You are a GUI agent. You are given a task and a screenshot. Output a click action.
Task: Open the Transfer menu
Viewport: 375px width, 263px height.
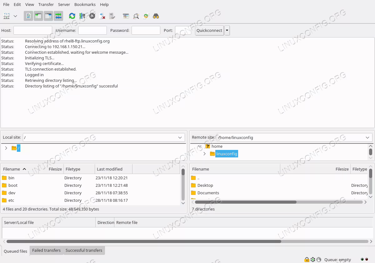46,4
